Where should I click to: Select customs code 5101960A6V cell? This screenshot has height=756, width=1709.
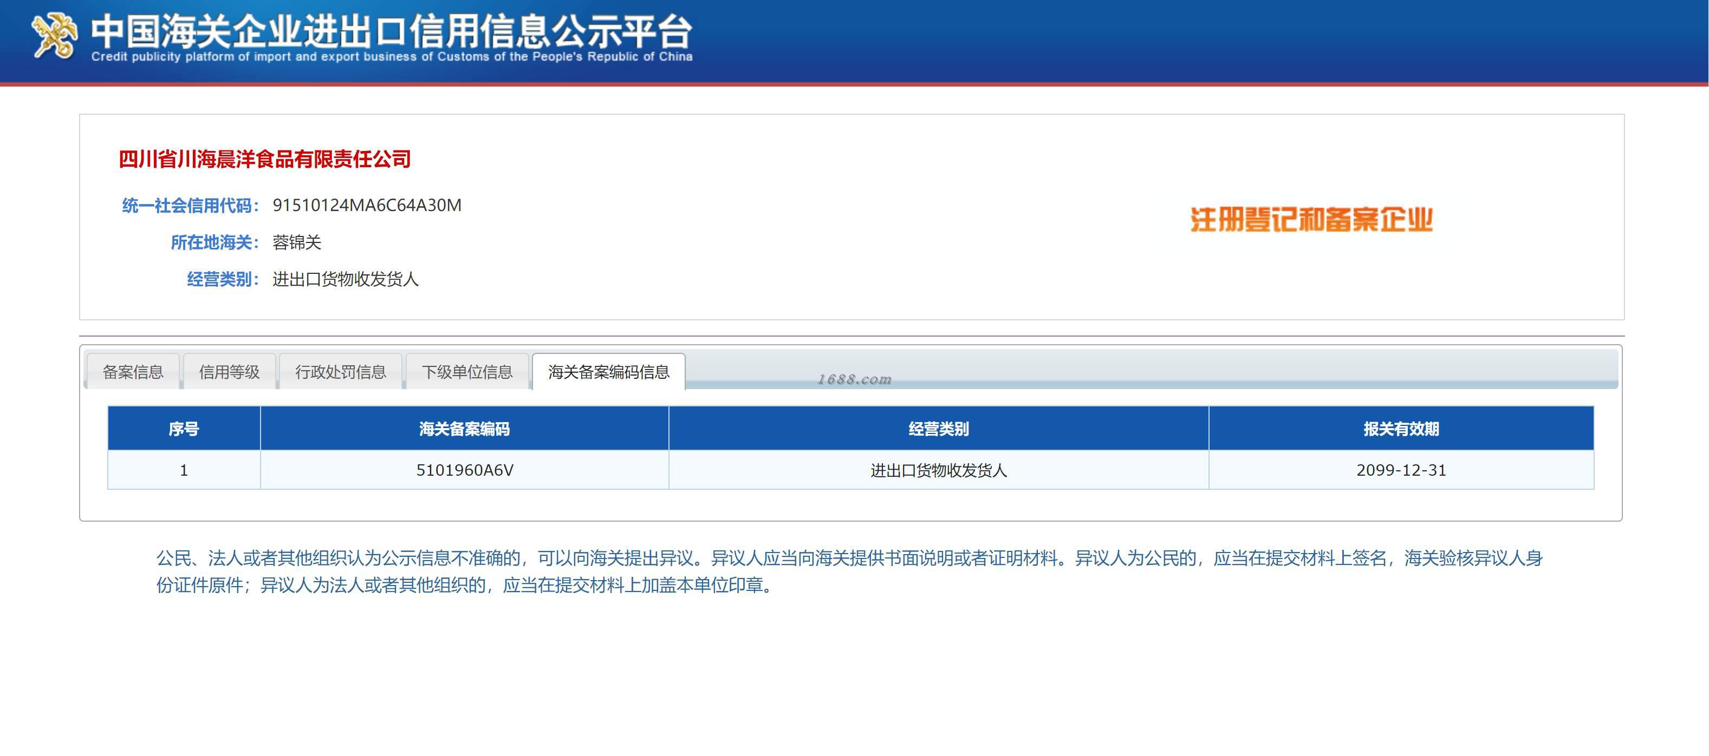(x=464, y=470)
